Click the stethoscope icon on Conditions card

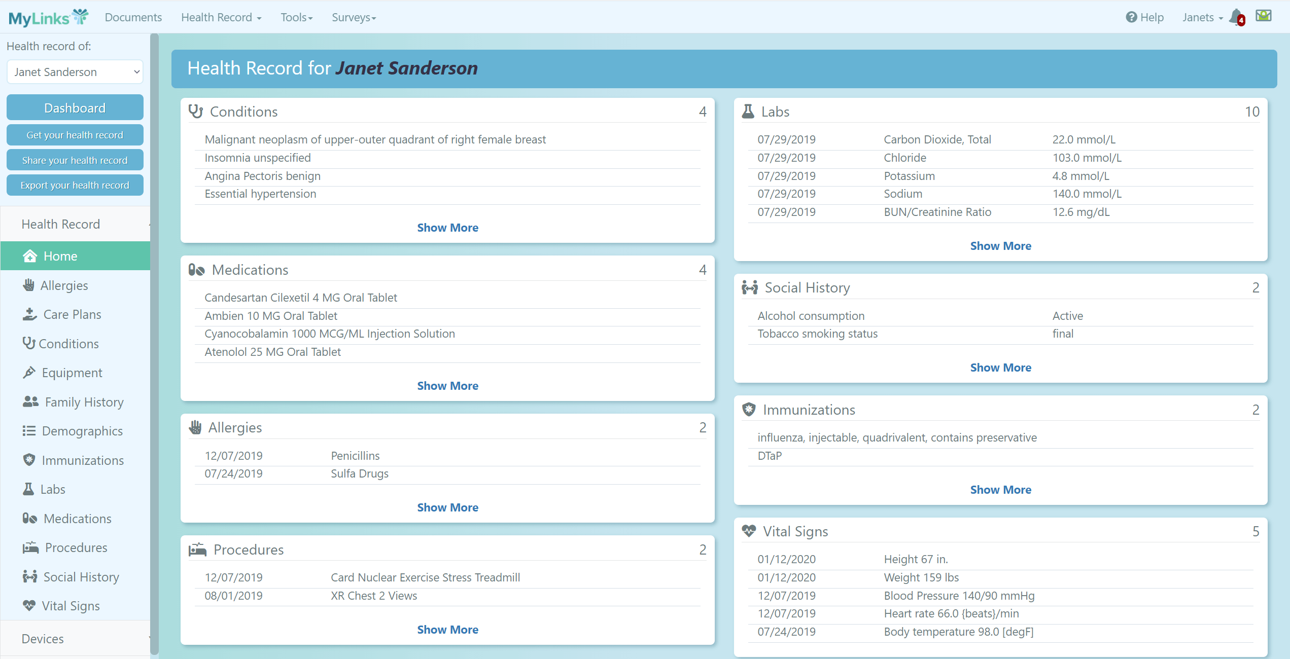(195, 111)
